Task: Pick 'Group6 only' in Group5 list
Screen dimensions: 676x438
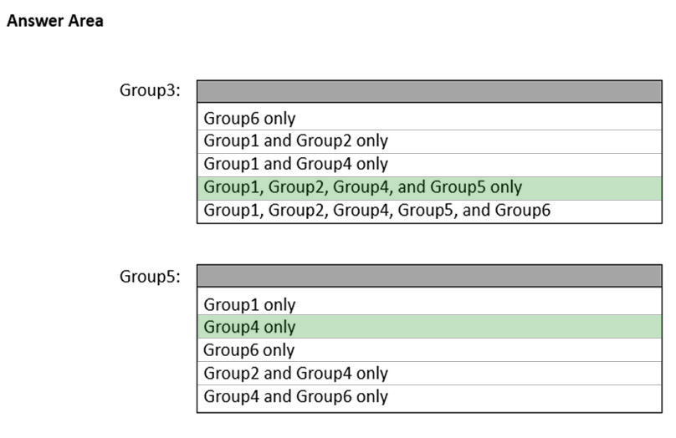Action: (x=249, y=350)
